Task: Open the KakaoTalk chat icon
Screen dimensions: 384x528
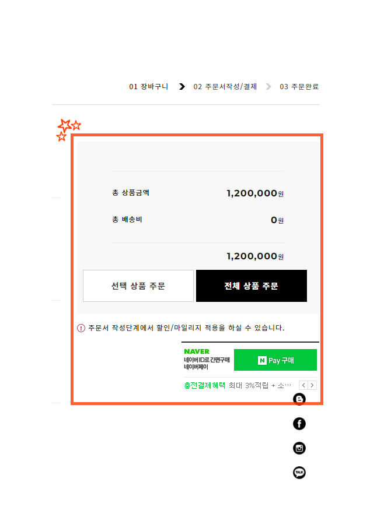Action: (x=299, y=473)
